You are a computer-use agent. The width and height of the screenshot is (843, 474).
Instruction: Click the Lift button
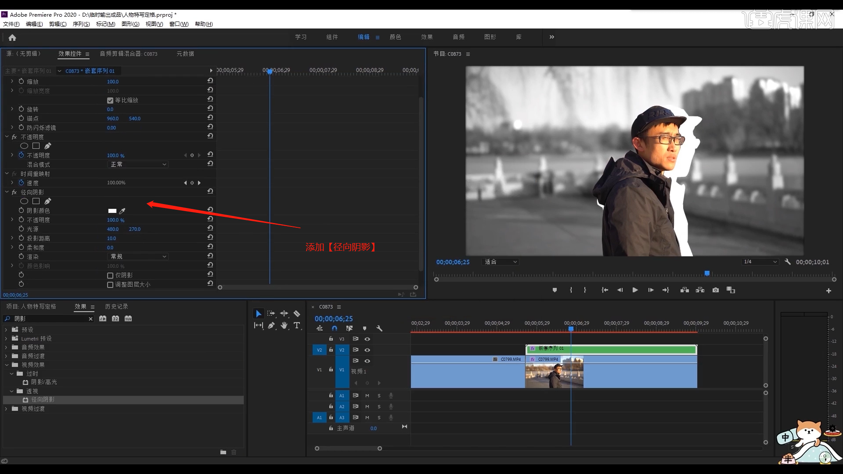(684, 290)
